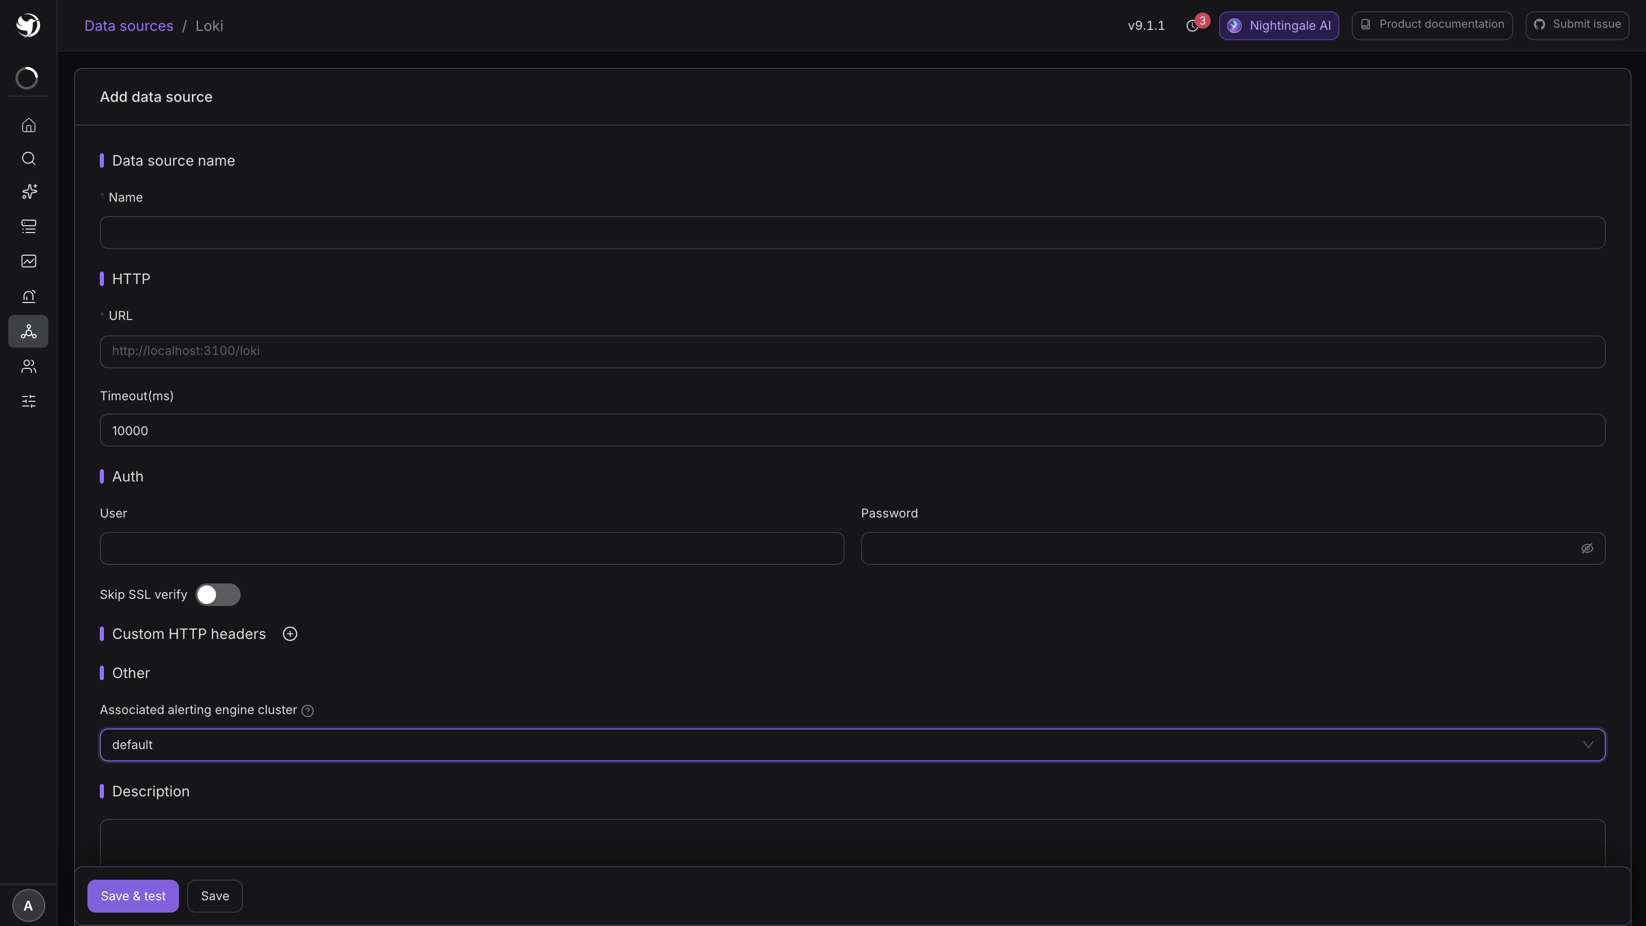Go to Data sources breadcrumb

[129, 26]
